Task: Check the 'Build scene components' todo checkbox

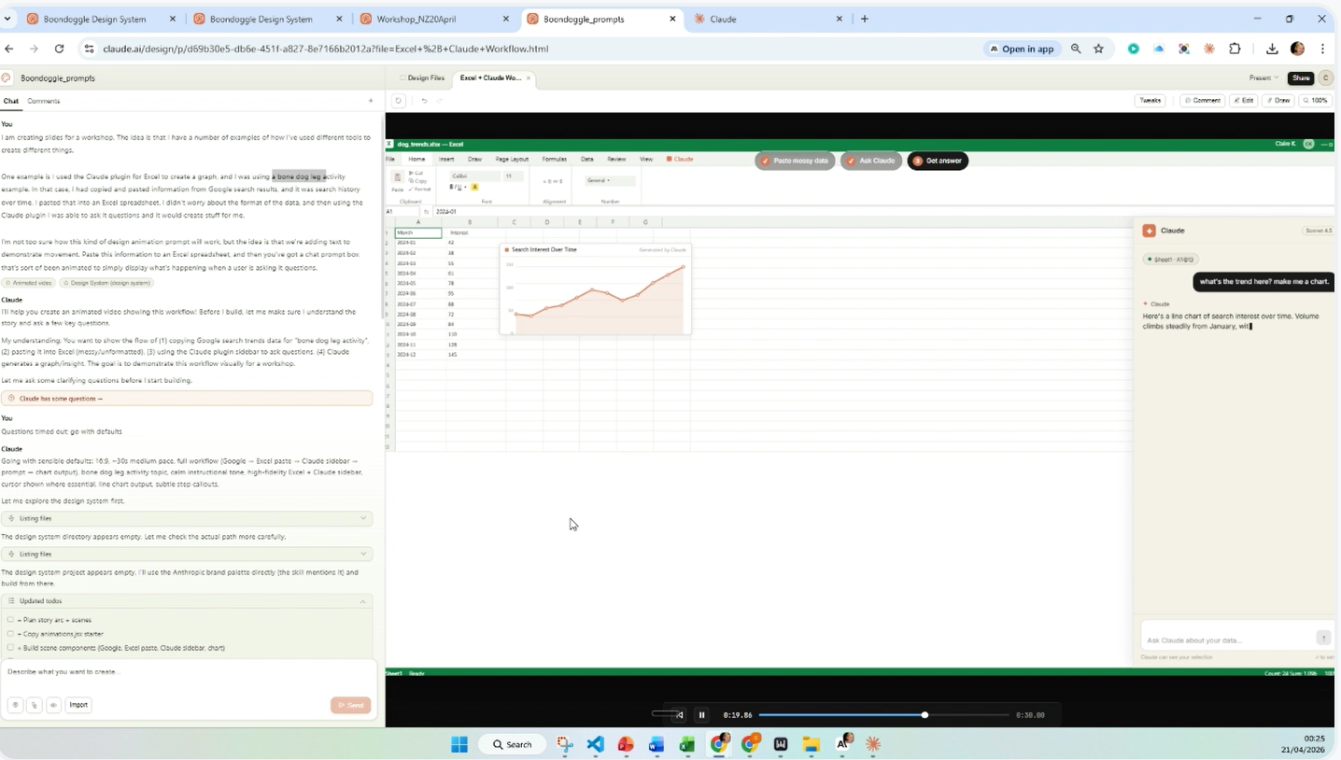Action: point(10,648)
